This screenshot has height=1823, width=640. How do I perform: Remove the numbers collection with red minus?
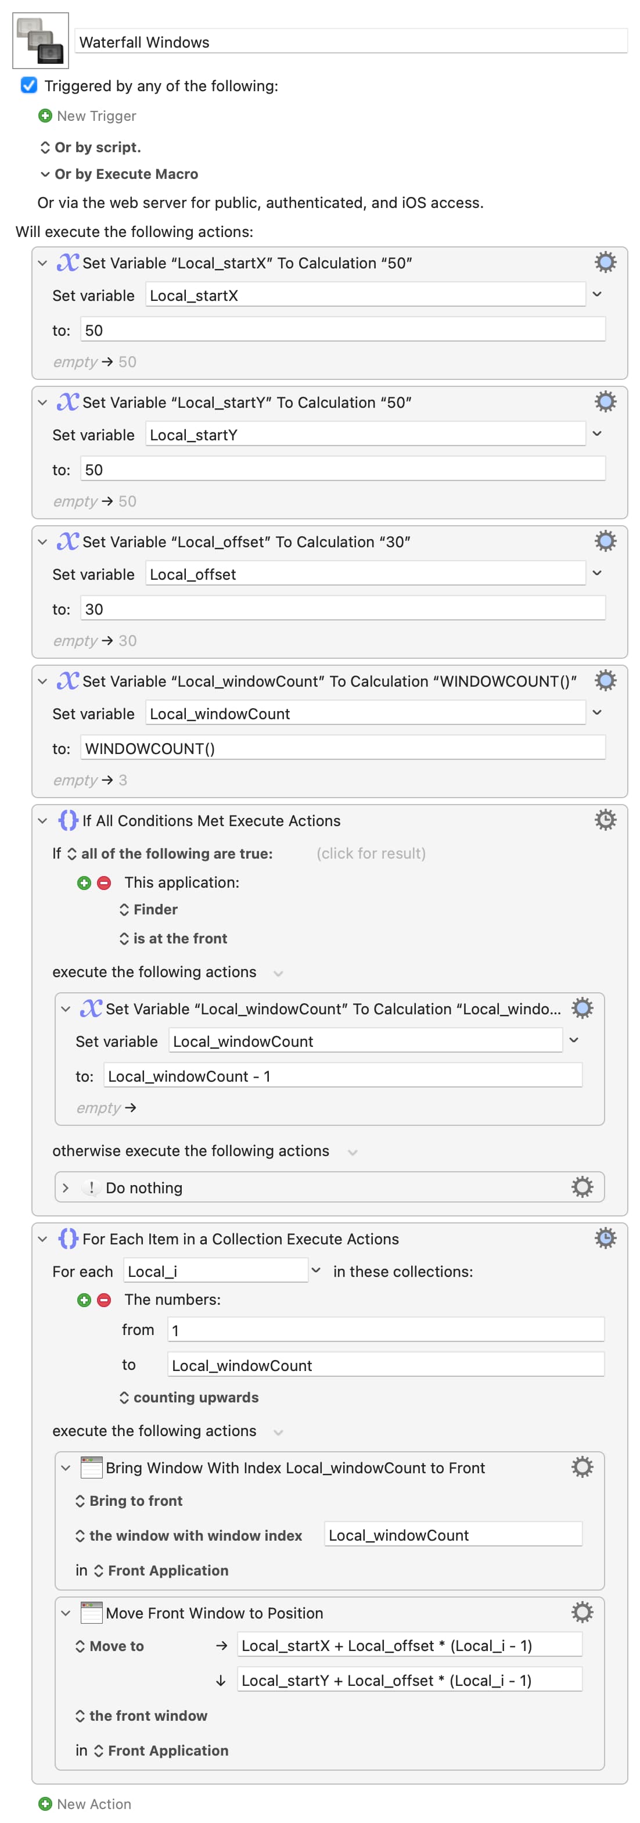[x=104, y=1300]
